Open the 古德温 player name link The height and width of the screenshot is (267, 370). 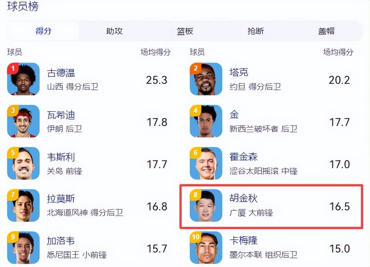61,73
